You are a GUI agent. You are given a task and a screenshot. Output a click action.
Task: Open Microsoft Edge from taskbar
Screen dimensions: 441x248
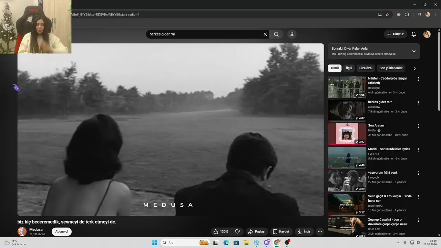[226, 242]
